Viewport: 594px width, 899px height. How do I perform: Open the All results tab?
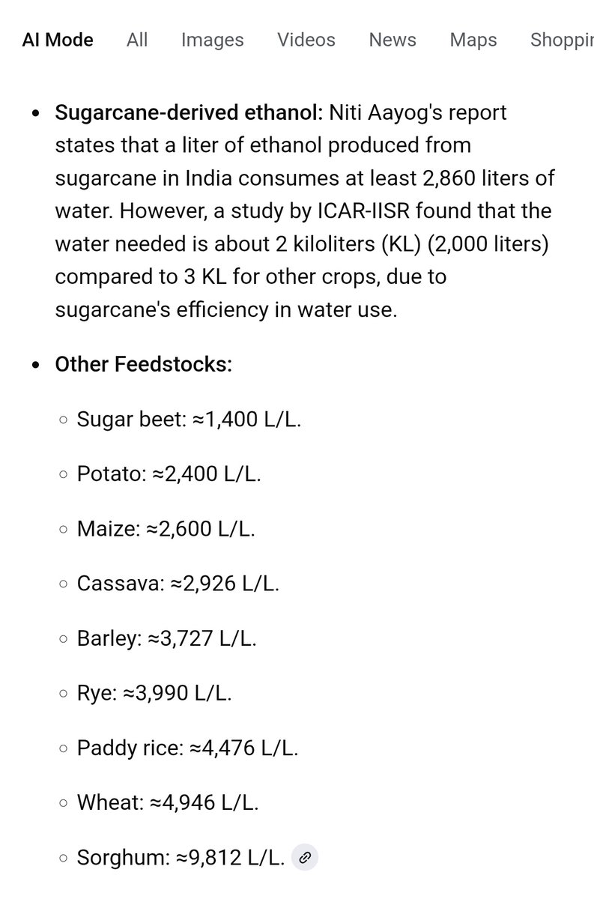point(137,40)
